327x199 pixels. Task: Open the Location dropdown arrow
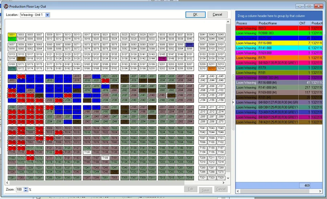pos(48,15)
